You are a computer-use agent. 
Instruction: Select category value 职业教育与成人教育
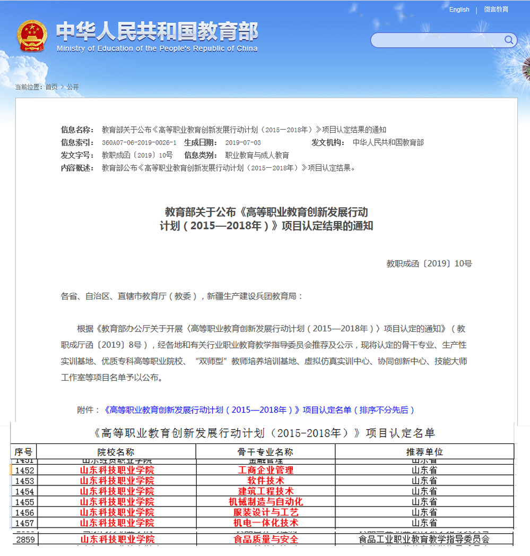tap(257, 155)
